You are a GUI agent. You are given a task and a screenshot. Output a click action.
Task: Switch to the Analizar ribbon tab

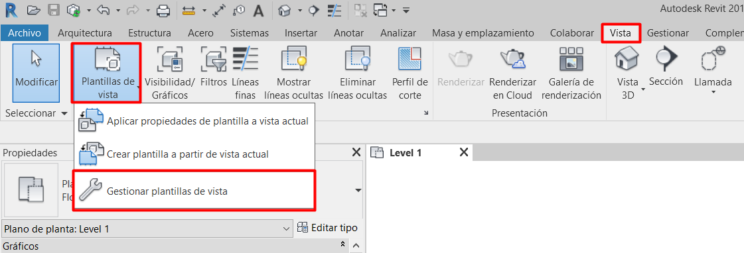tap(398, 33)
